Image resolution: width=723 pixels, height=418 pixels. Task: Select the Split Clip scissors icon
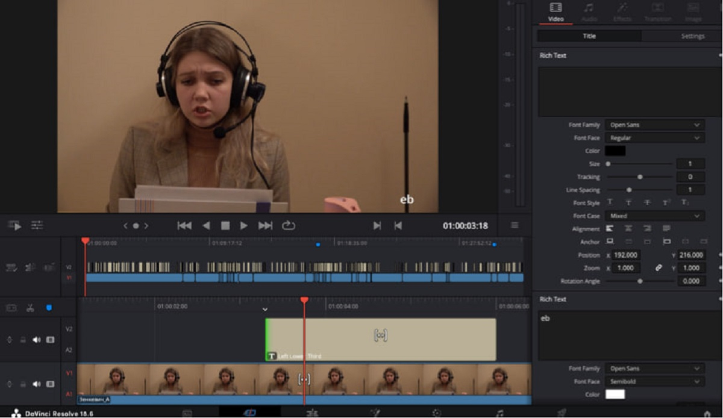(30, 308)
